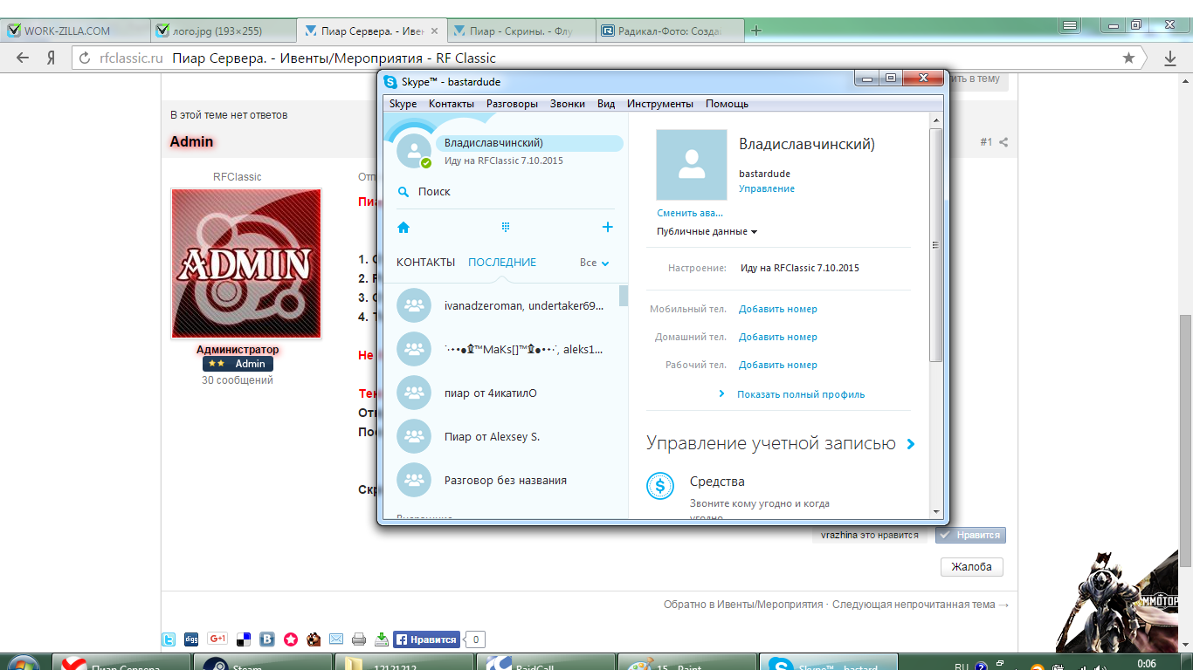Viewport: 1193px width, 670px height.
Task: Click Сменить ава... link
Action: (x=690, y=213)
